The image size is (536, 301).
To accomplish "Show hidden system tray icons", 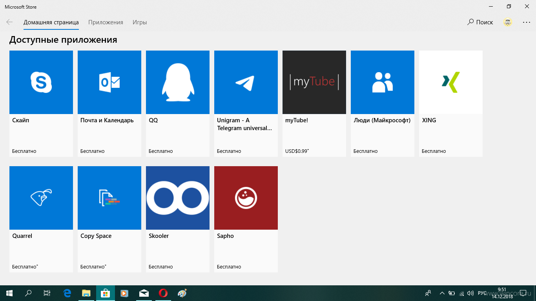I will point(442,293).
